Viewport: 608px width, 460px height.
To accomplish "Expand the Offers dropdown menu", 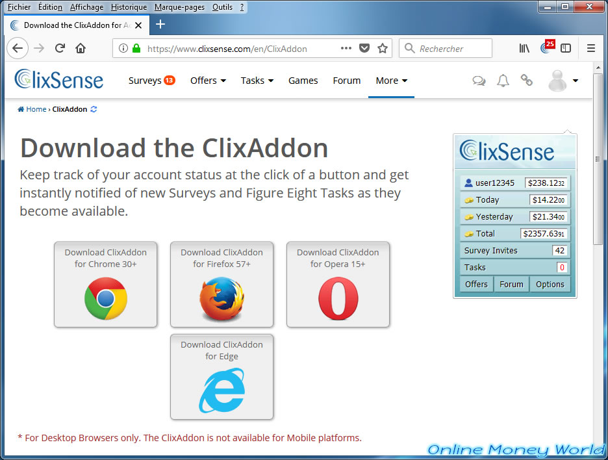I will tap(208, 81).
